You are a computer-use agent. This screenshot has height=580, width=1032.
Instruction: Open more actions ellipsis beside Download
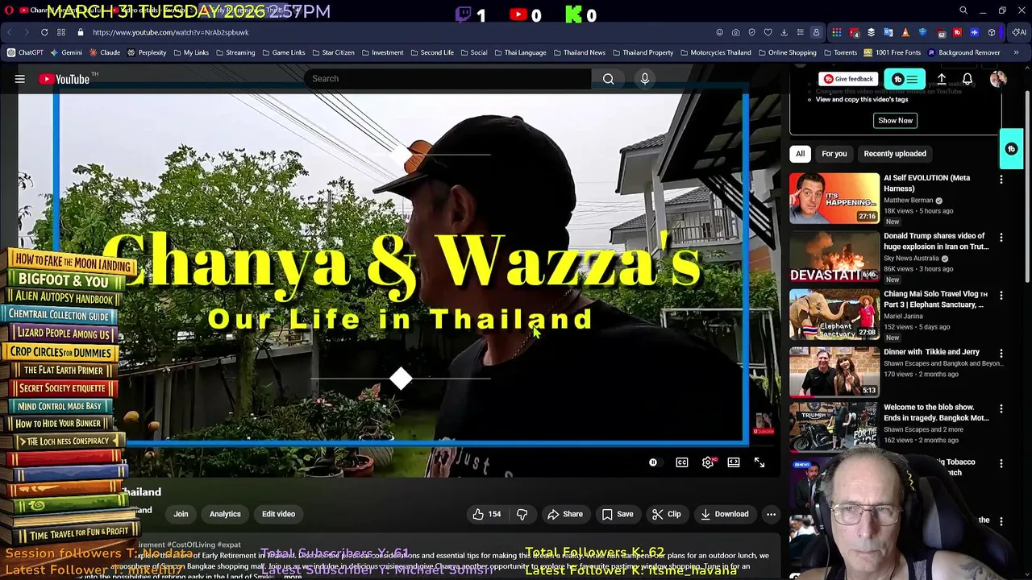pos(771,514)
